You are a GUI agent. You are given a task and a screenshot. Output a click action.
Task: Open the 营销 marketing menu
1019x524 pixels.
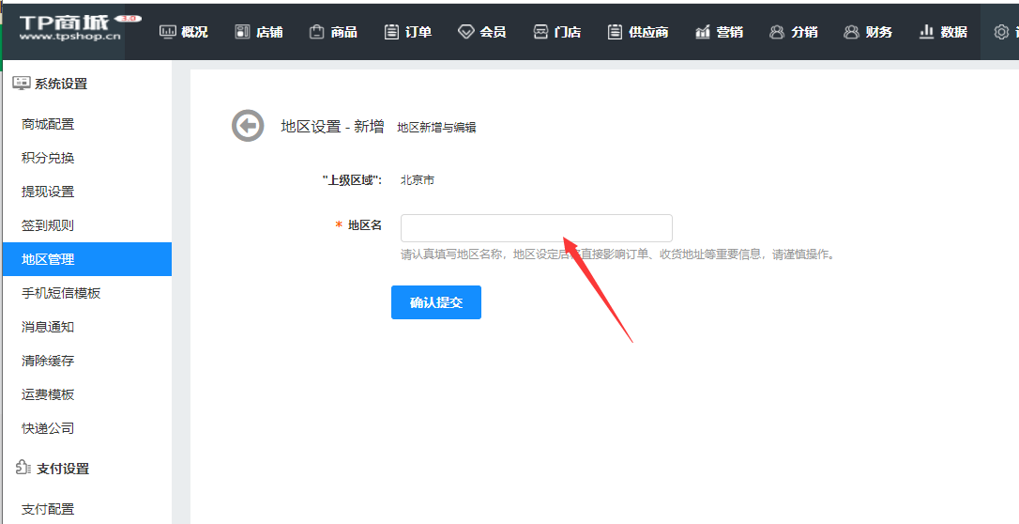[x=719, y=32]
